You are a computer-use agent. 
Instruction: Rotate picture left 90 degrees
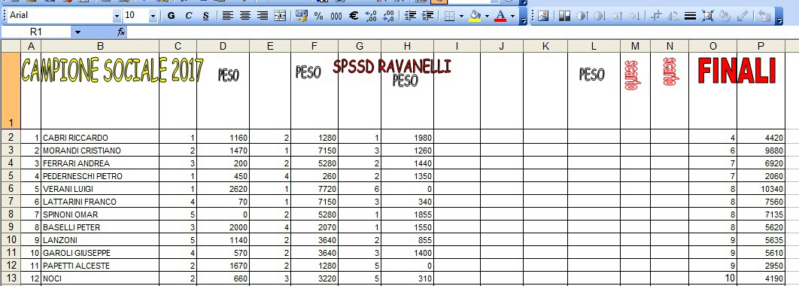coord(673,16)
